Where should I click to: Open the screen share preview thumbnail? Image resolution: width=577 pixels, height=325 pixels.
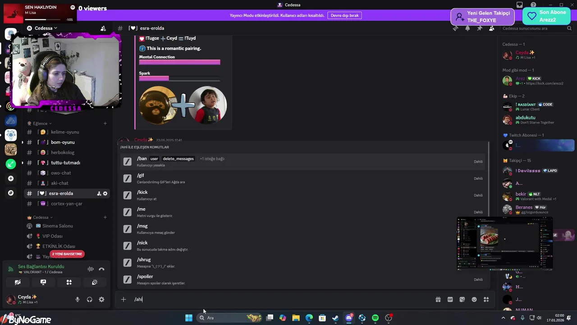point(504,243)
